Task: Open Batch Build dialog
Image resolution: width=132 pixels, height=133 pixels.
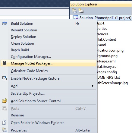Action: tap(21, 50)
